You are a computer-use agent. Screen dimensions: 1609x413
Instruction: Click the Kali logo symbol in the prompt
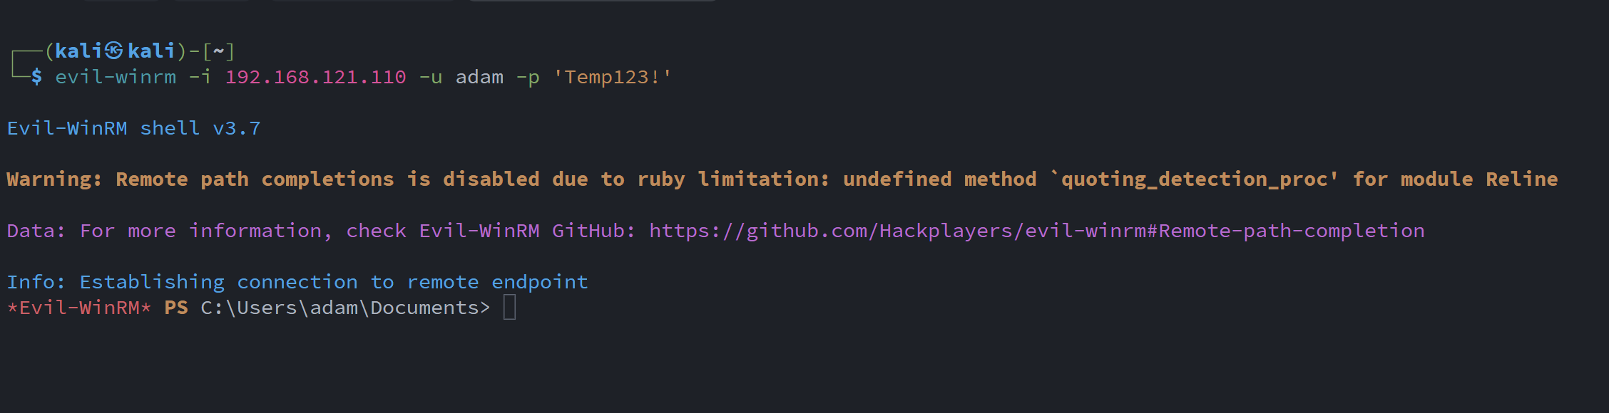(x=114, y=51)
